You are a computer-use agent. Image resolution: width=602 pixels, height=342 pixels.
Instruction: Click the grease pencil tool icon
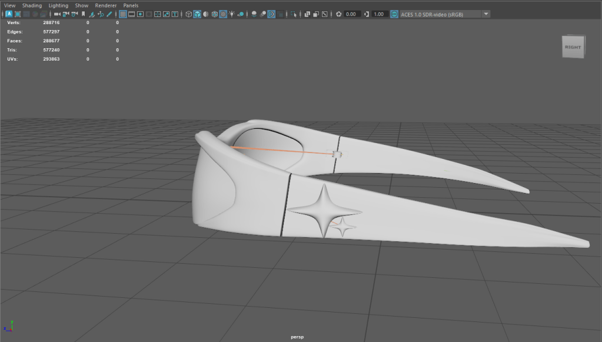[x=109, y=14]
